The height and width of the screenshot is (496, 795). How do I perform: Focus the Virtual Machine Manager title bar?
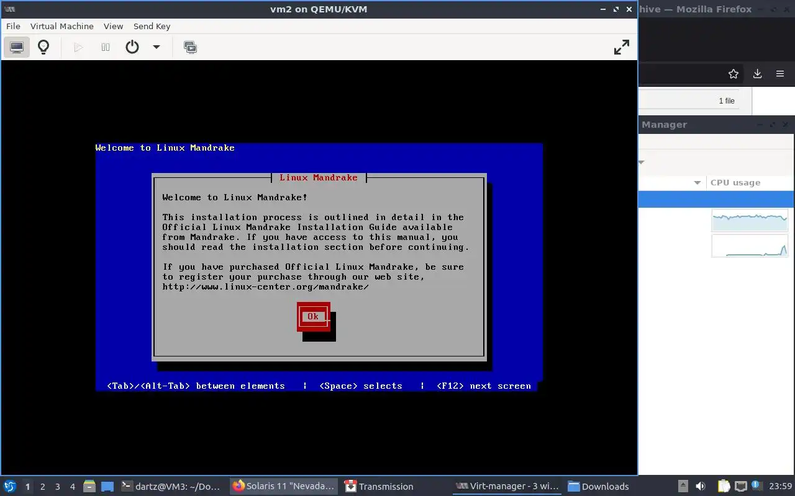[x=716, y=124]
